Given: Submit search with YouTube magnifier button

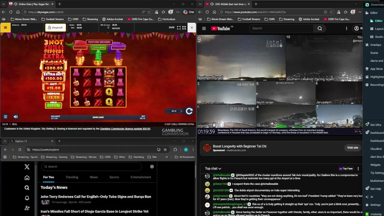Looking at the screenshot, I should 320,28.
